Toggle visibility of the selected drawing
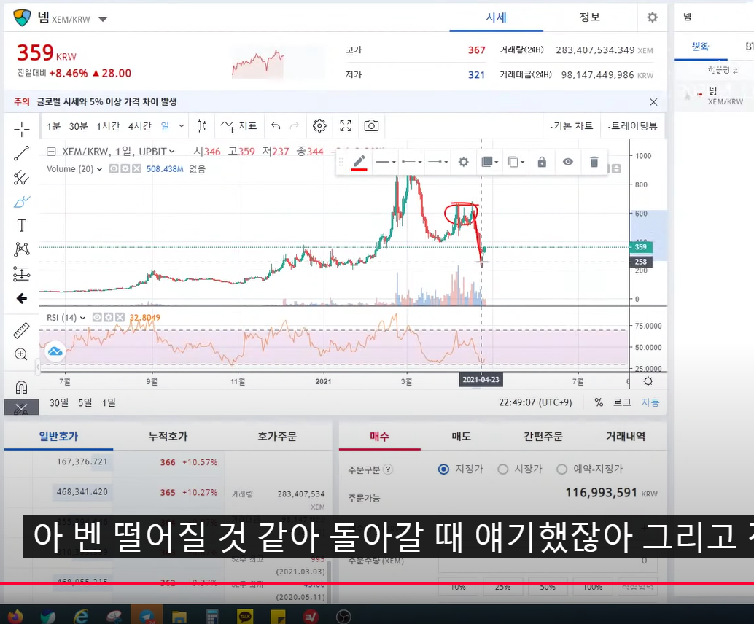This screenshot has width=754, height=624. [568, 162]
